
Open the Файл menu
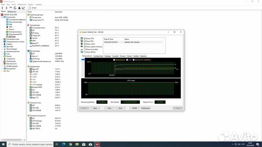(3, 4)
